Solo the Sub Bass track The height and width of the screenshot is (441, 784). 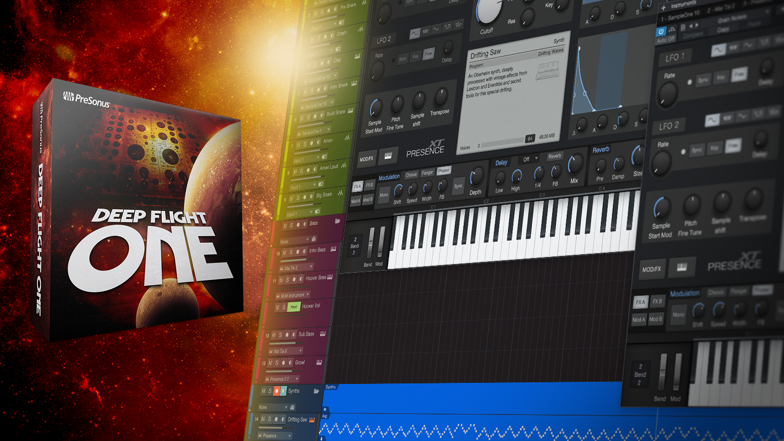coord(281,335)
